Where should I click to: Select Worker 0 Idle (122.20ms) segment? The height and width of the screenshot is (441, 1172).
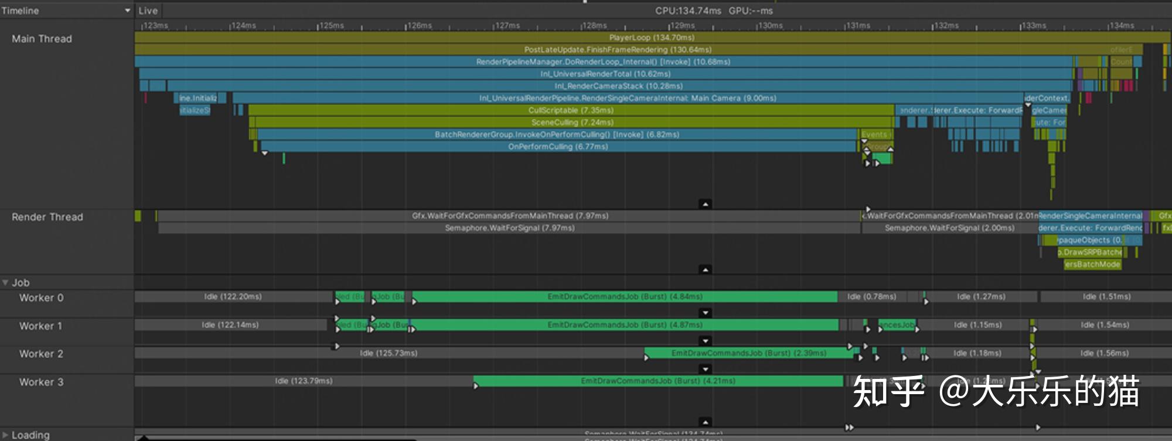[234, 297]
